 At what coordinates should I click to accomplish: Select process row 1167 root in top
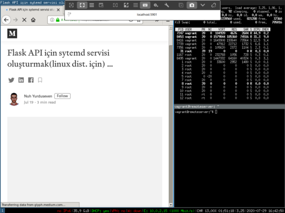click(222, 55)
